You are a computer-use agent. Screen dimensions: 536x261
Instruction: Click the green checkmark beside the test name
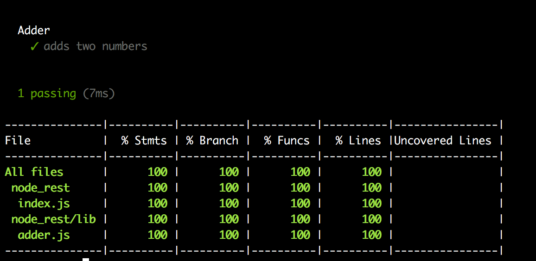coord(34,47)
